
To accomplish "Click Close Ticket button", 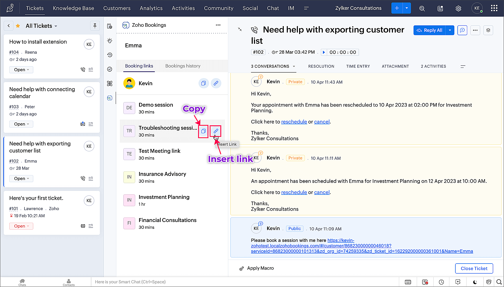I will pos(474,268).
